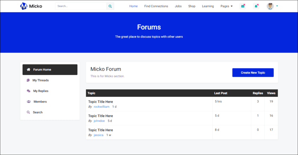
Task: Expand the user profile dropdown arrow
Action: point(277,6)
